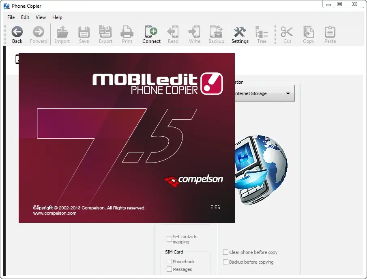Open the File menu
Image resolution: width=367 pixels, height=279 pixels.
(11, 17)
